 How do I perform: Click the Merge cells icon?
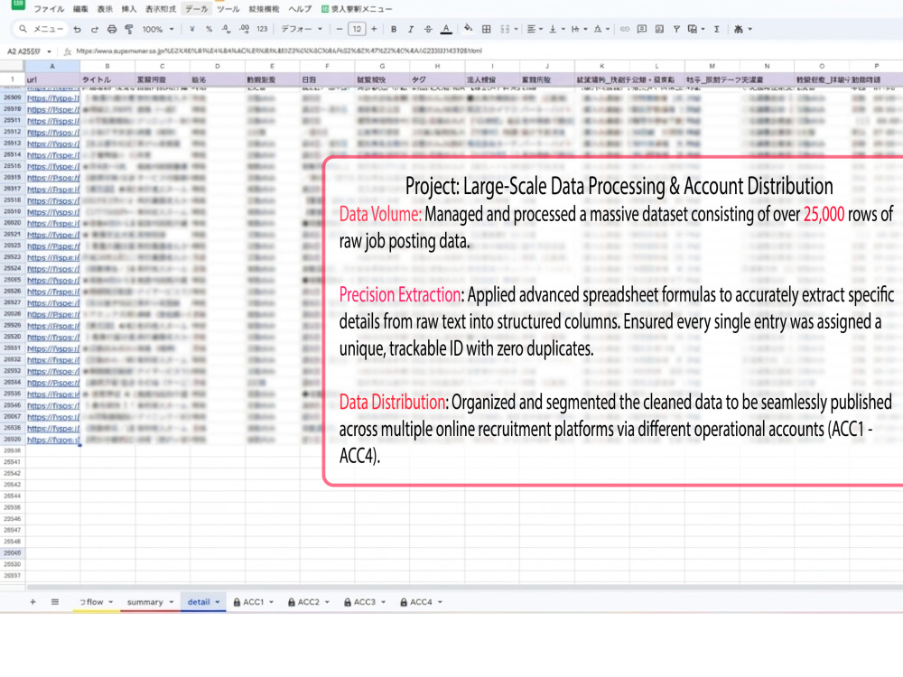point(505,29)
